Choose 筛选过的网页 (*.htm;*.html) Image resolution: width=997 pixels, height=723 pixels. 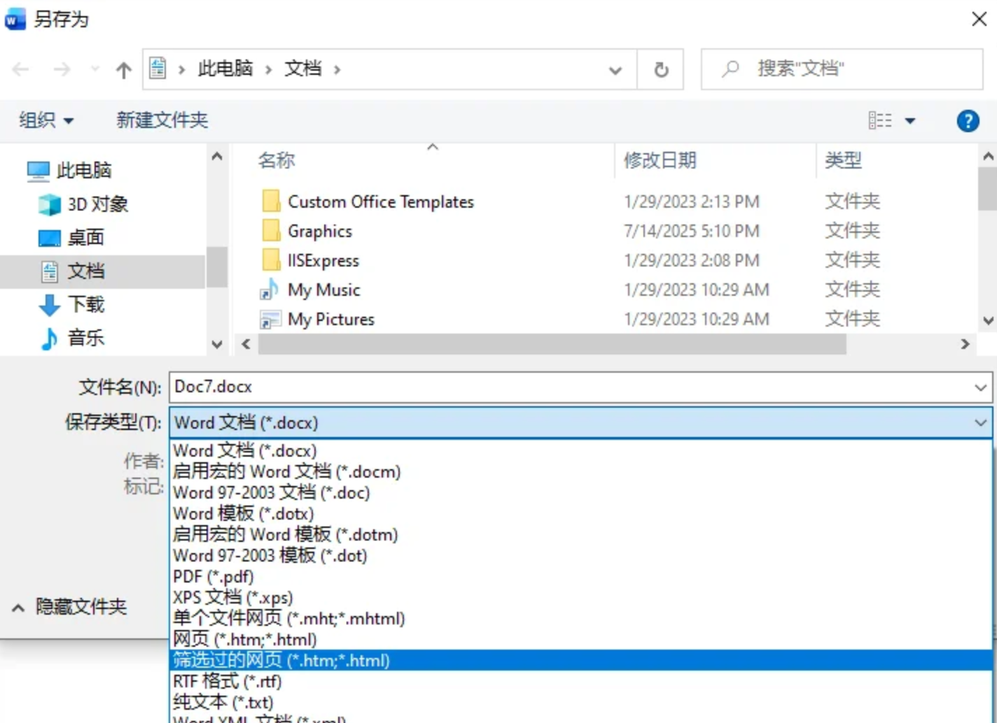click(x=580, y=660)
